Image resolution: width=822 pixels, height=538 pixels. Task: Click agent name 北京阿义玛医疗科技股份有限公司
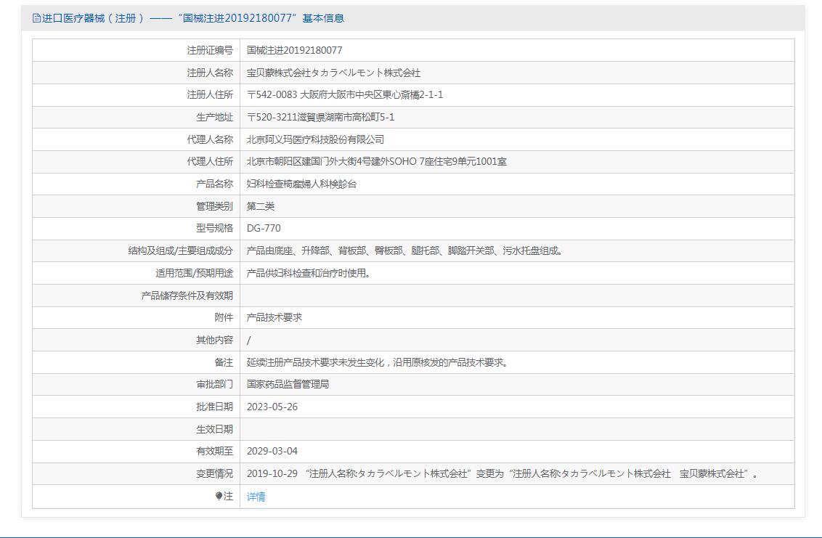[x=315, y=139]
